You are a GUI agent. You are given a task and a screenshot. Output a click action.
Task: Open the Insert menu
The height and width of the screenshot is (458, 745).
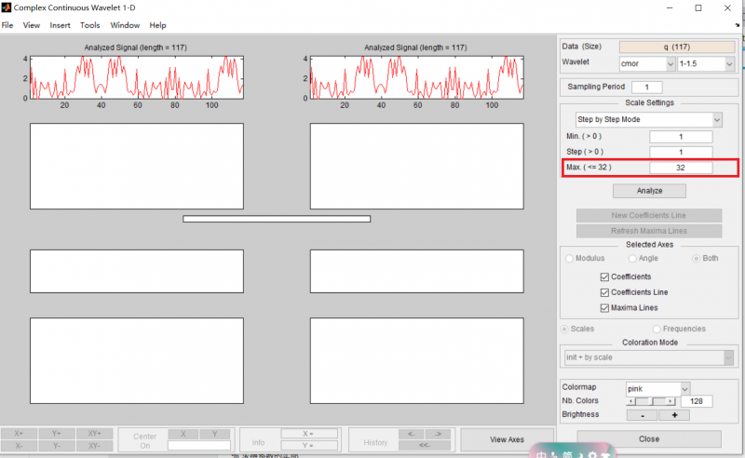click(60, 25)
